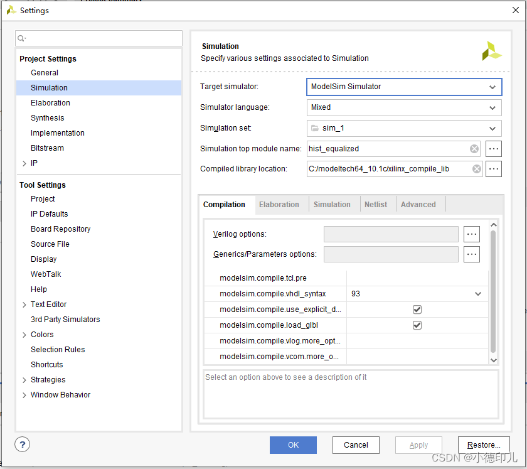This screenshot has height=469, width=527.
Task: Expand the IP tree node
Action: click(x=24, y=163)
